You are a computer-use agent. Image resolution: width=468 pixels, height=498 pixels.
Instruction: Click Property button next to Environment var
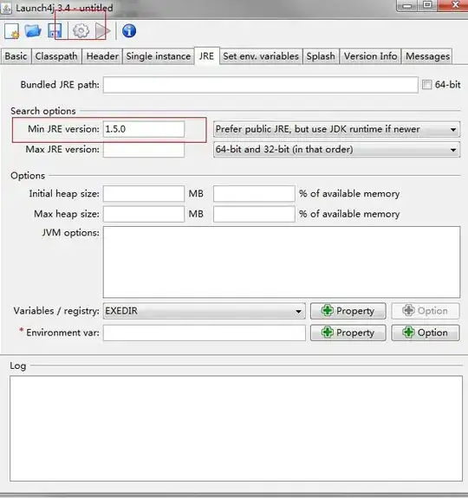(348, 333)
